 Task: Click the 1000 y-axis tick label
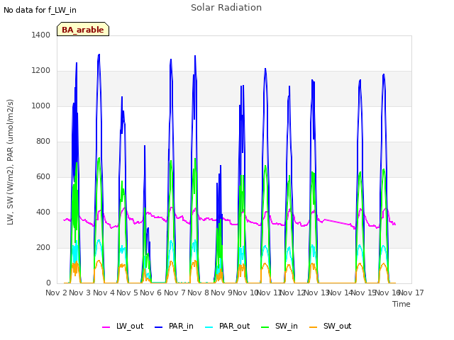pyautogui.click(x=41, y=106)
